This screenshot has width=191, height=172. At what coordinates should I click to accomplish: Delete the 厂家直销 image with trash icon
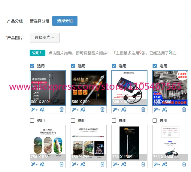click(x=184, y=109)
